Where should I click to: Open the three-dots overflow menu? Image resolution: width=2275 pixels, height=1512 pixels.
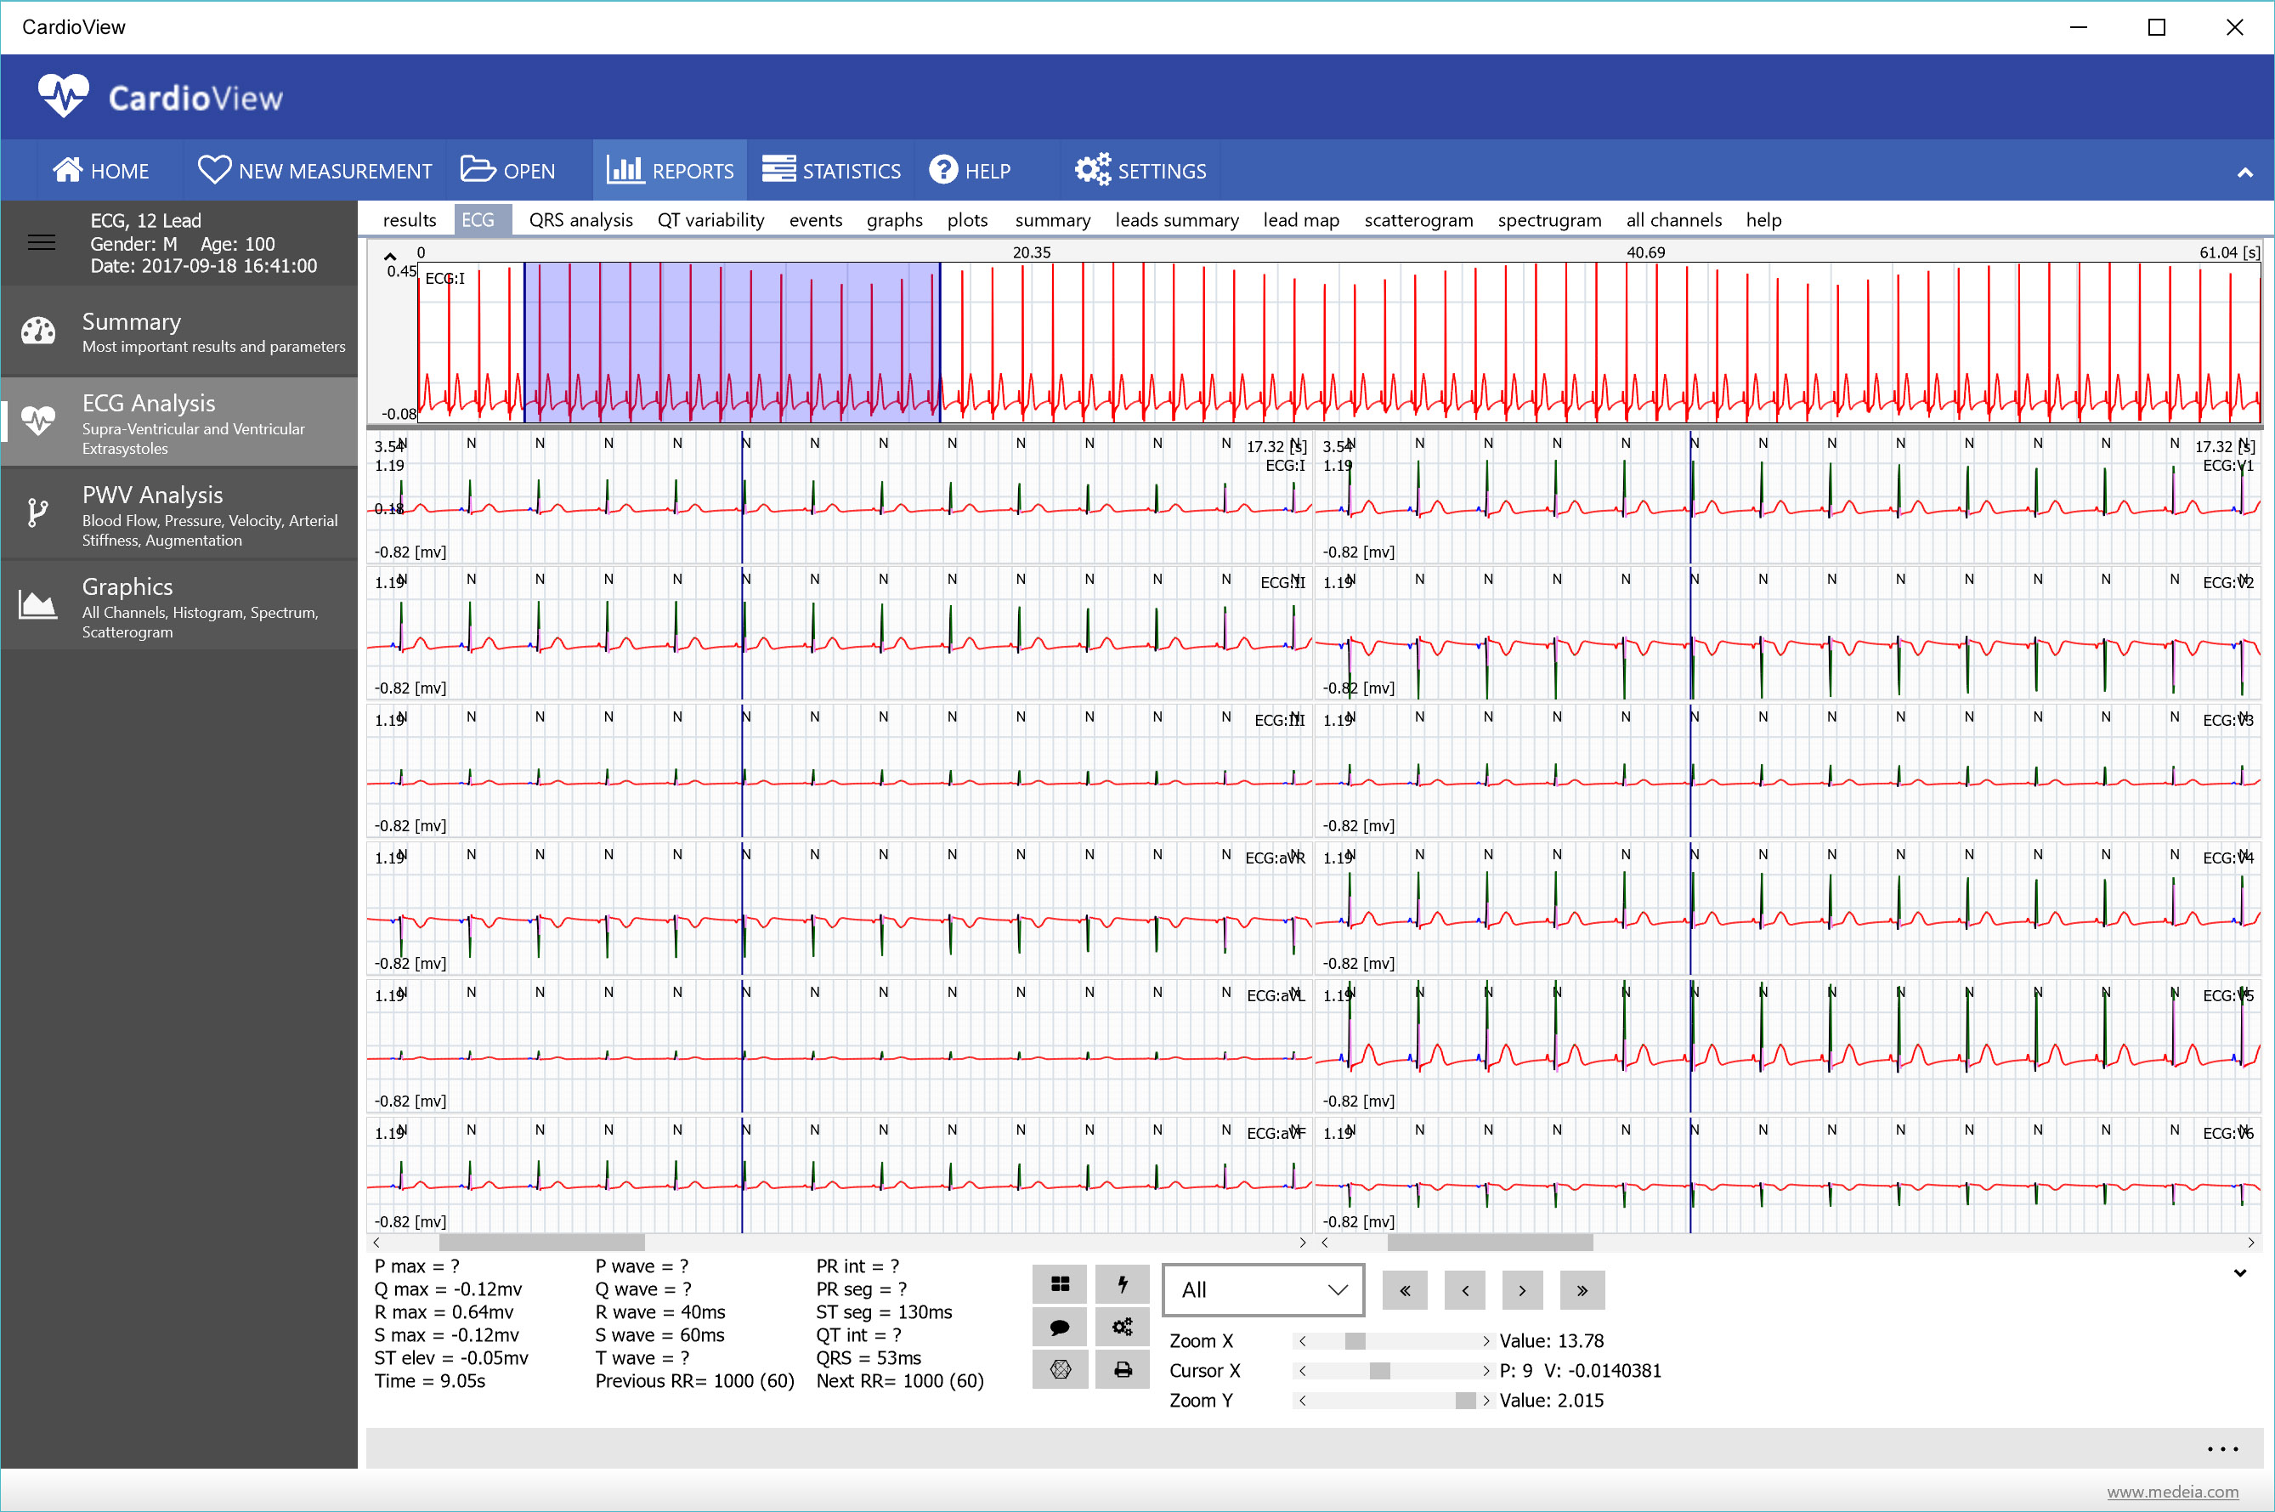[2223, 1448]
